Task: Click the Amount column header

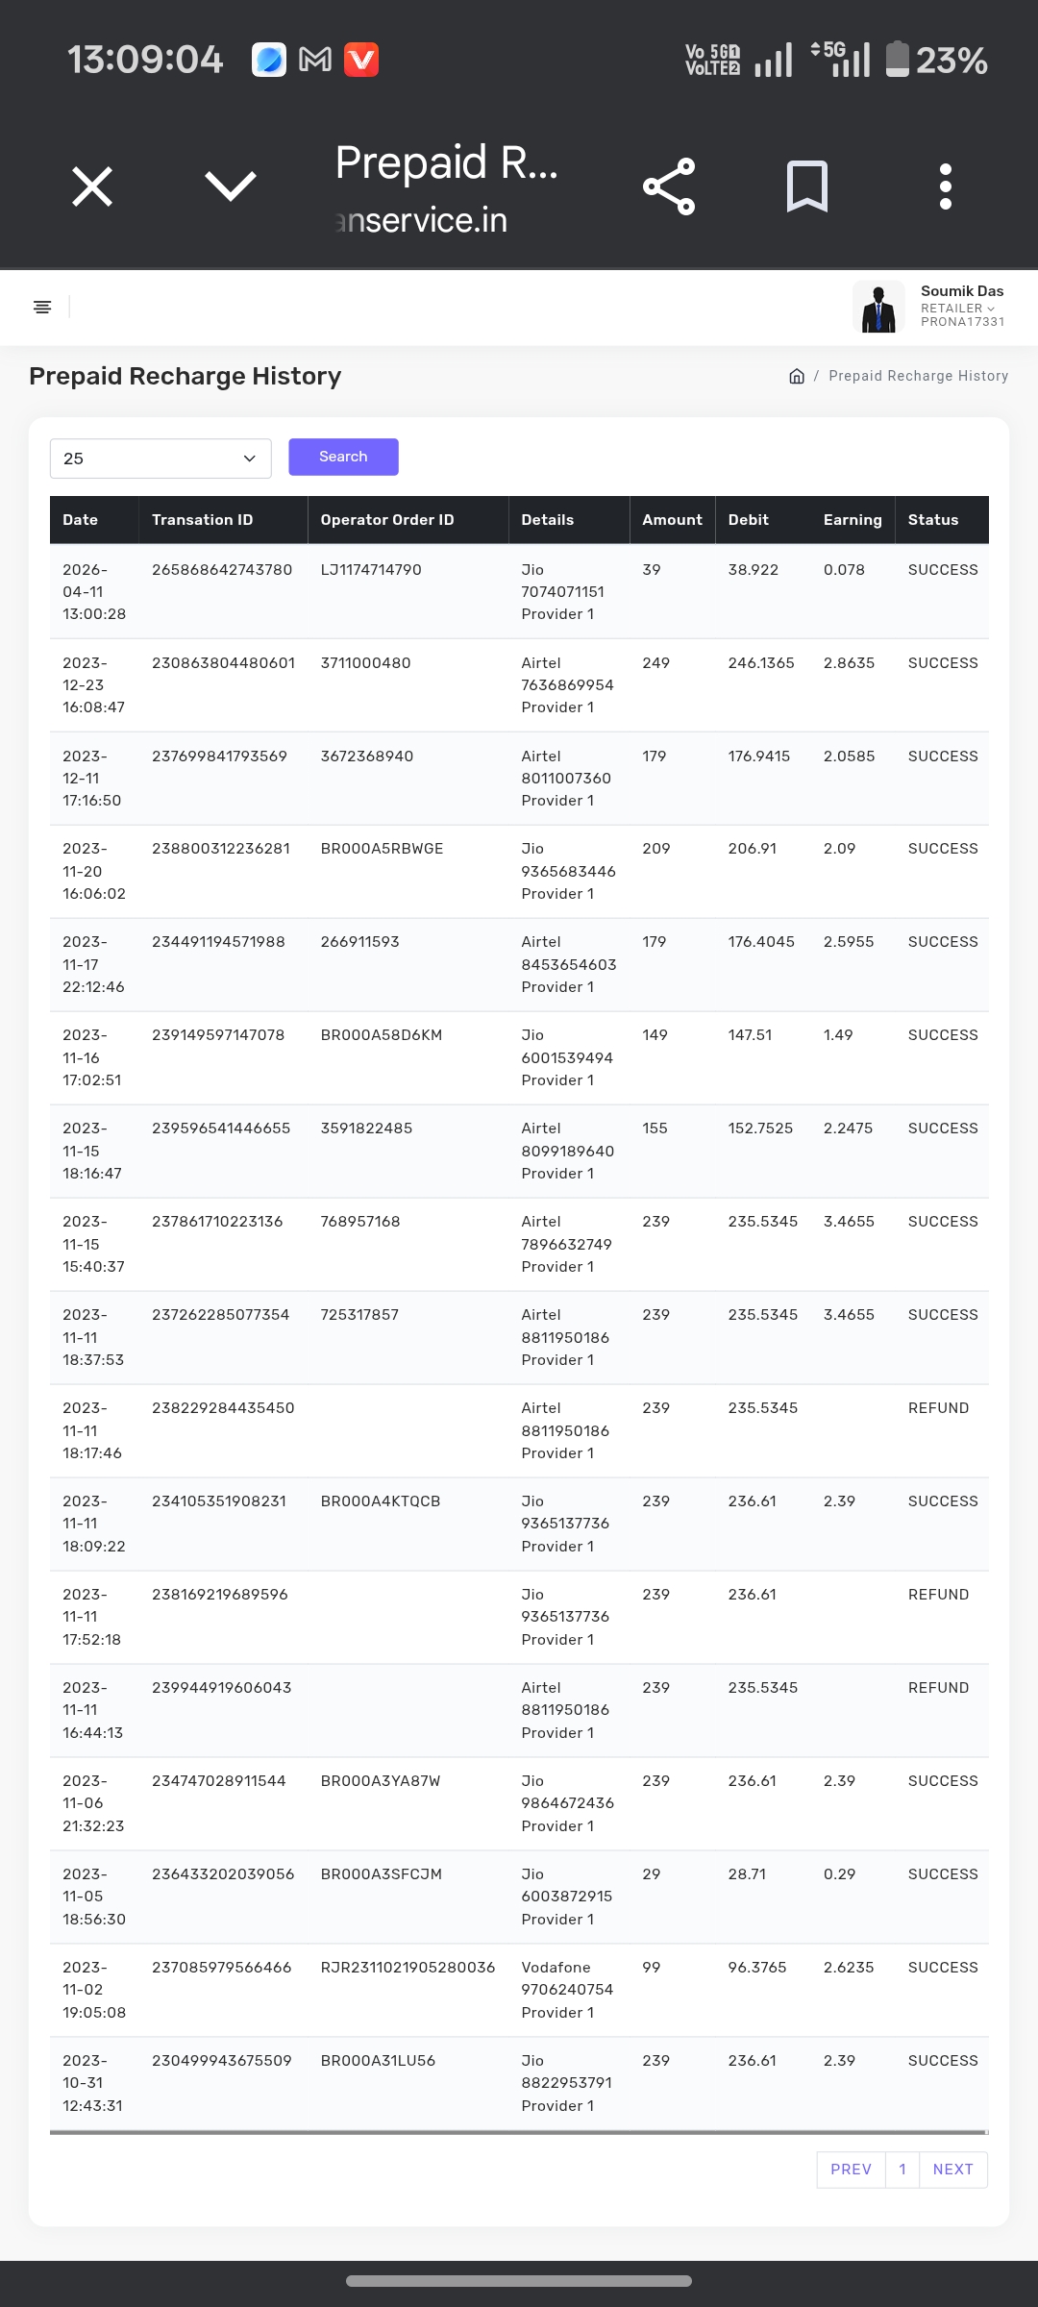Action: pos(672,520)
